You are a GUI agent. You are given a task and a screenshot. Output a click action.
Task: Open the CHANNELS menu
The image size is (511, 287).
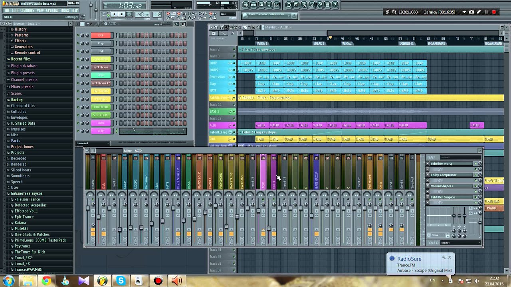tap(27, 10)
